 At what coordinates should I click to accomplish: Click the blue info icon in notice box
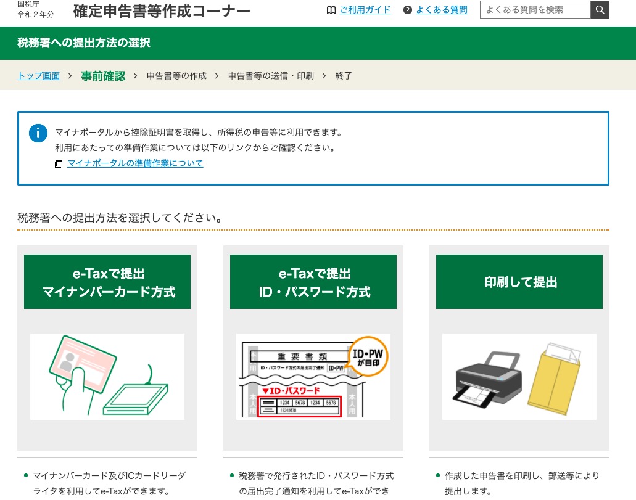pyautogui.click(x=38, y=133)
